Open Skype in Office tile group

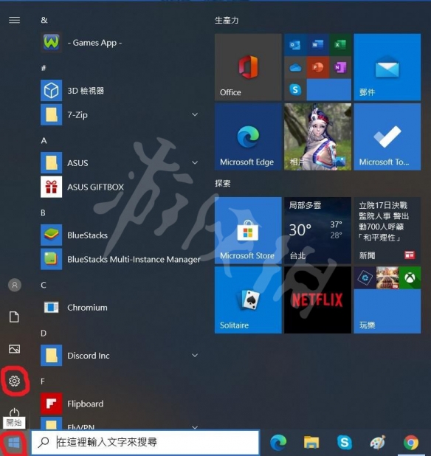[295, 90]
